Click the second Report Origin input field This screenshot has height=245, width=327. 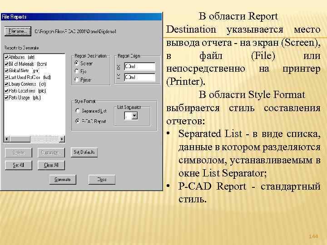(139, 77)
